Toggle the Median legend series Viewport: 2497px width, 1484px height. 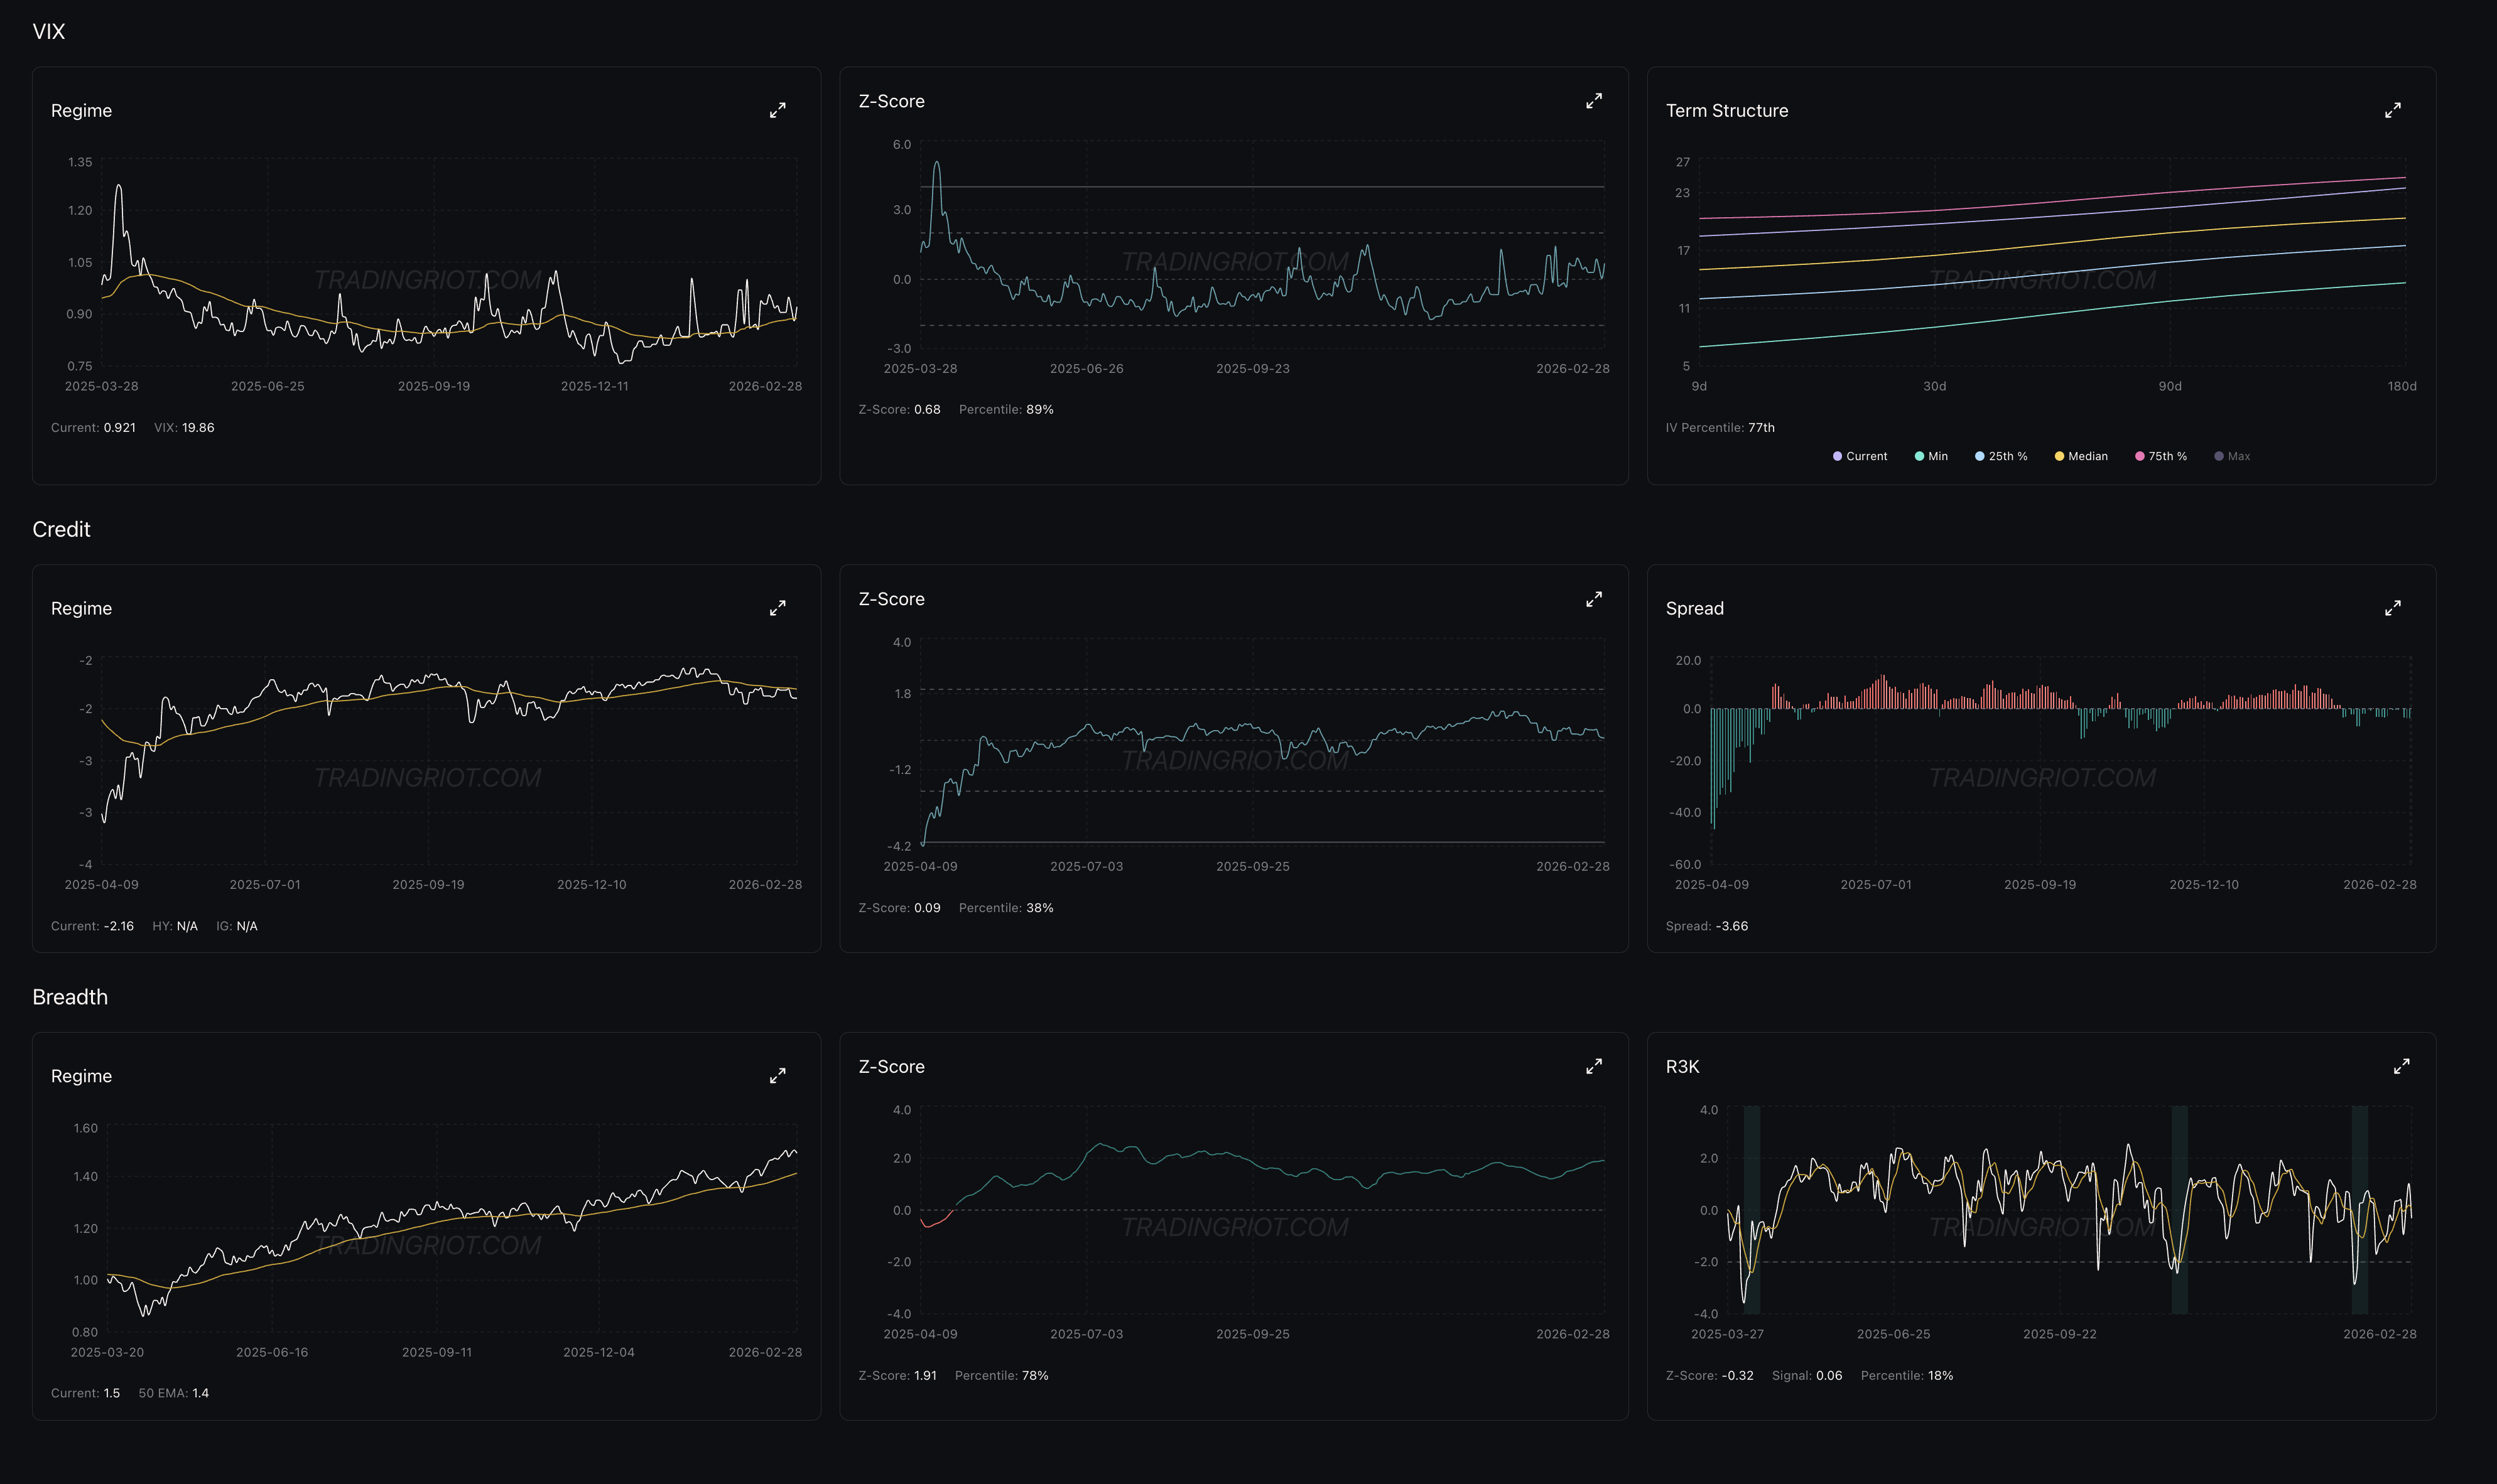[x=2087, y=456]
